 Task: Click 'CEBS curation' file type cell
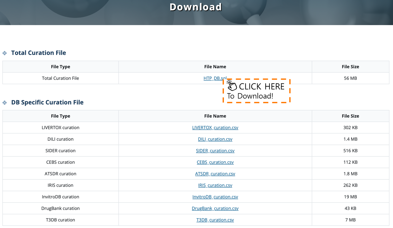pyautogui.click(x=60, y=162)
